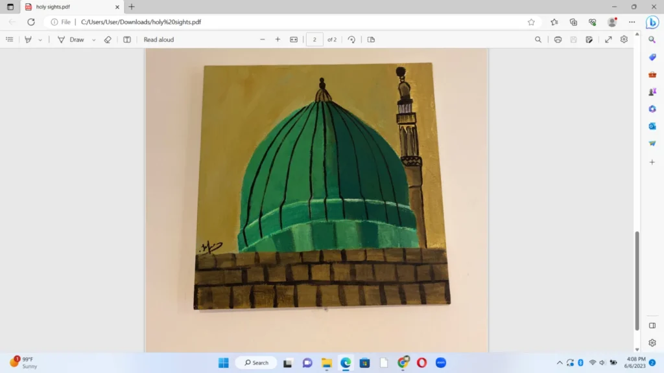Refresh the current page
This screenshot has width=664, height=373.
31,22
